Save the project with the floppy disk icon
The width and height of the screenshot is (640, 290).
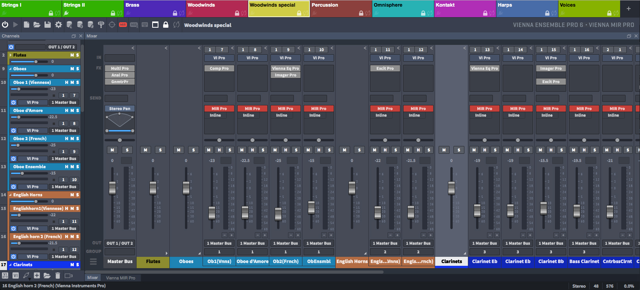coord(48,25)
